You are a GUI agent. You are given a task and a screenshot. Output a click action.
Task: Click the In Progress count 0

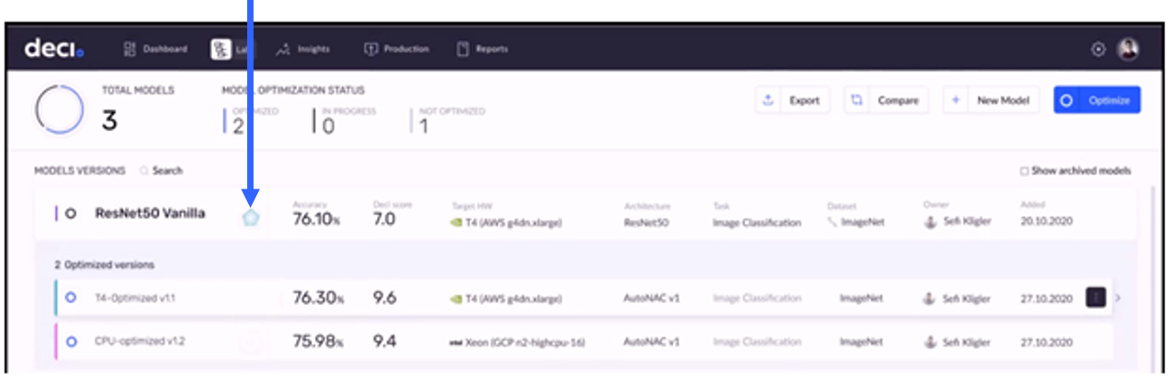(328, 125)
